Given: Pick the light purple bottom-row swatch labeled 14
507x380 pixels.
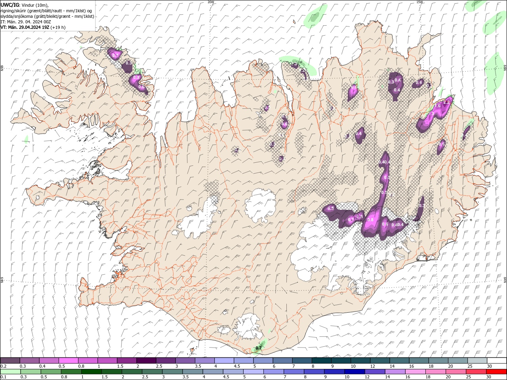Looking at the screenshot, I should pos(395,372).
